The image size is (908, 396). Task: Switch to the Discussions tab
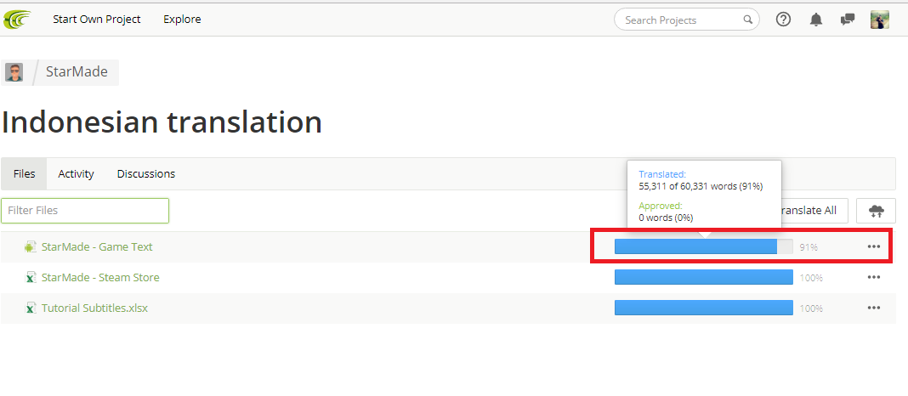[146, 174]
